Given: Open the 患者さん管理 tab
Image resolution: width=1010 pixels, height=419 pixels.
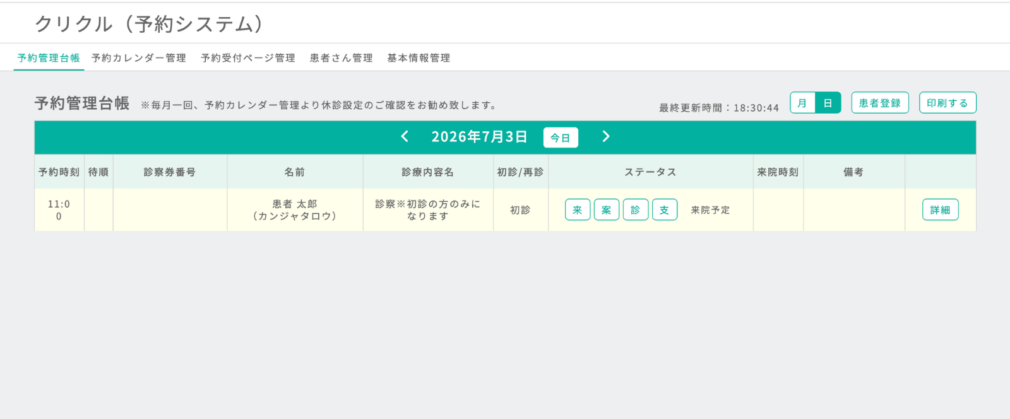Looking at the screenshot, I should 342,58.
